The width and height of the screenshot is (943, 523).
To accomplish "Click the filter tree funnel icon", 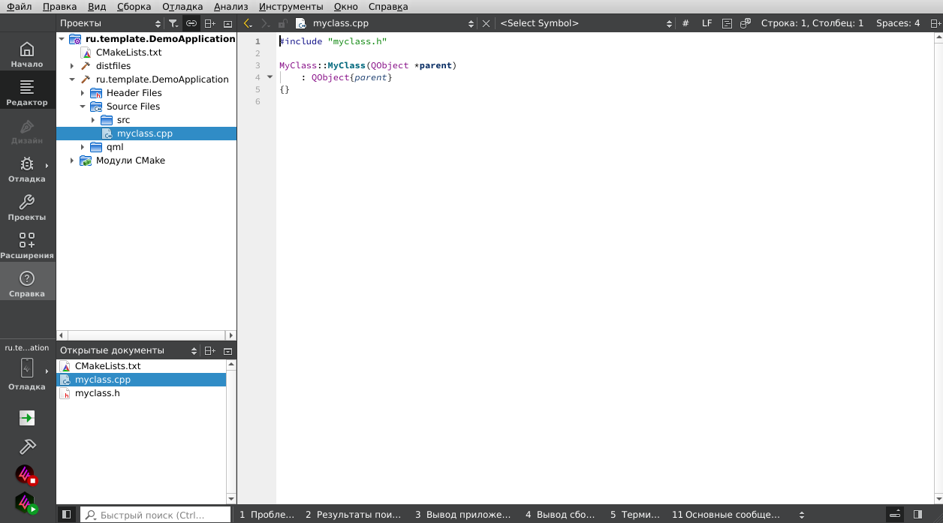I will pyautogui.click(x=173, y=23).
